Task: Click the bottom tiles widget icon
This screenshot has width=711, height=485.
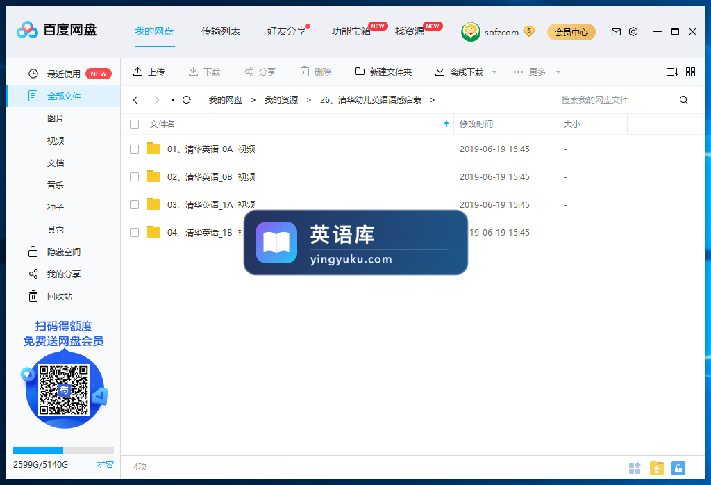Action: pyautogui.click(x=635, y=468)
